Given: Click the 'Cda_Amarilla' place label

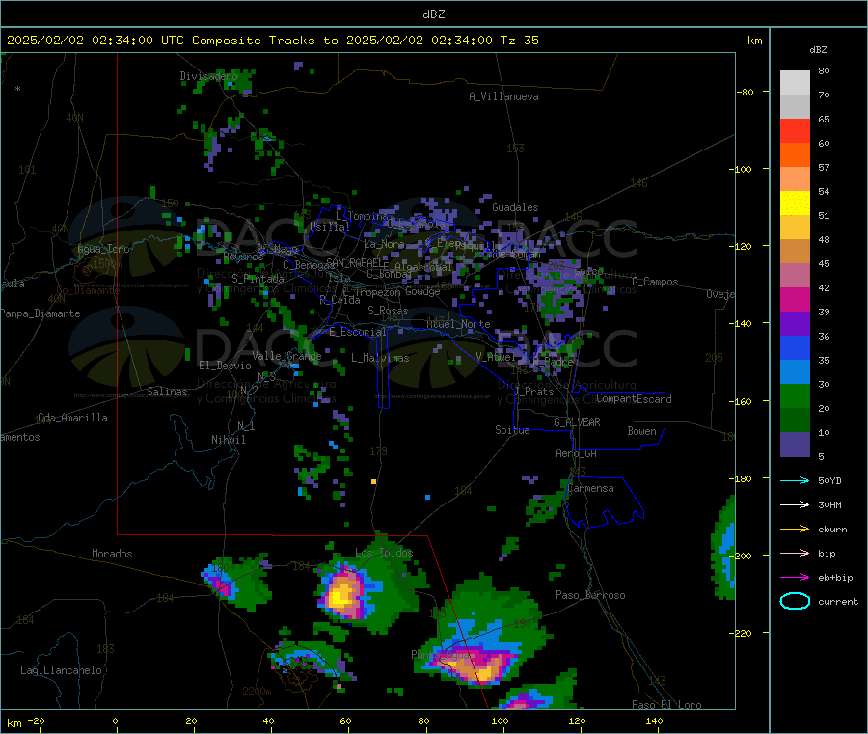Looking at the screenshot, I should [x=72, y=418].
